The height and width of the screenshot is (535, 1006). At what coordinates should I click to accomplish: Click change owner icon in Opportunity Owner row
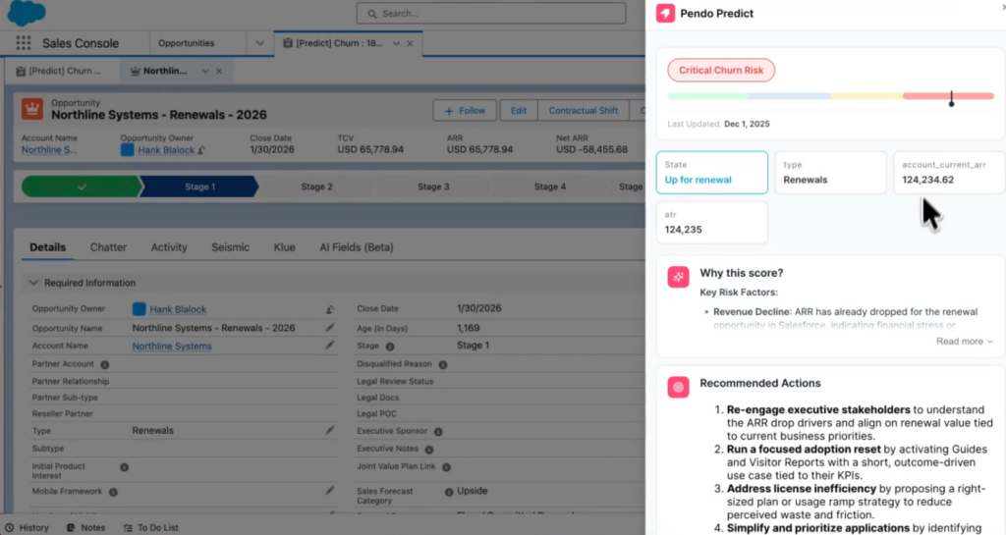[x=330, y=309]
